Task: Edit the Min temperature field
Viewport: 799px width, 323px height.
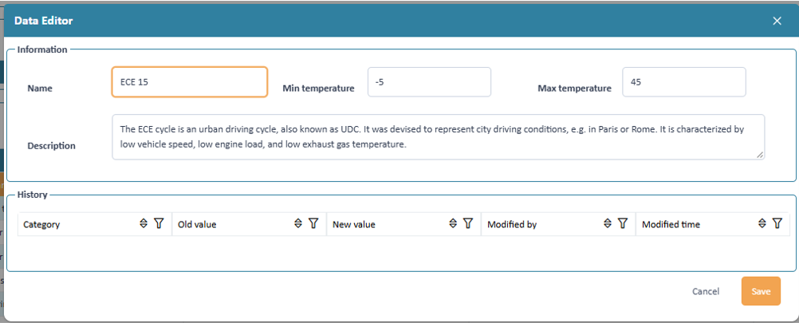Action: click(429, 82)
